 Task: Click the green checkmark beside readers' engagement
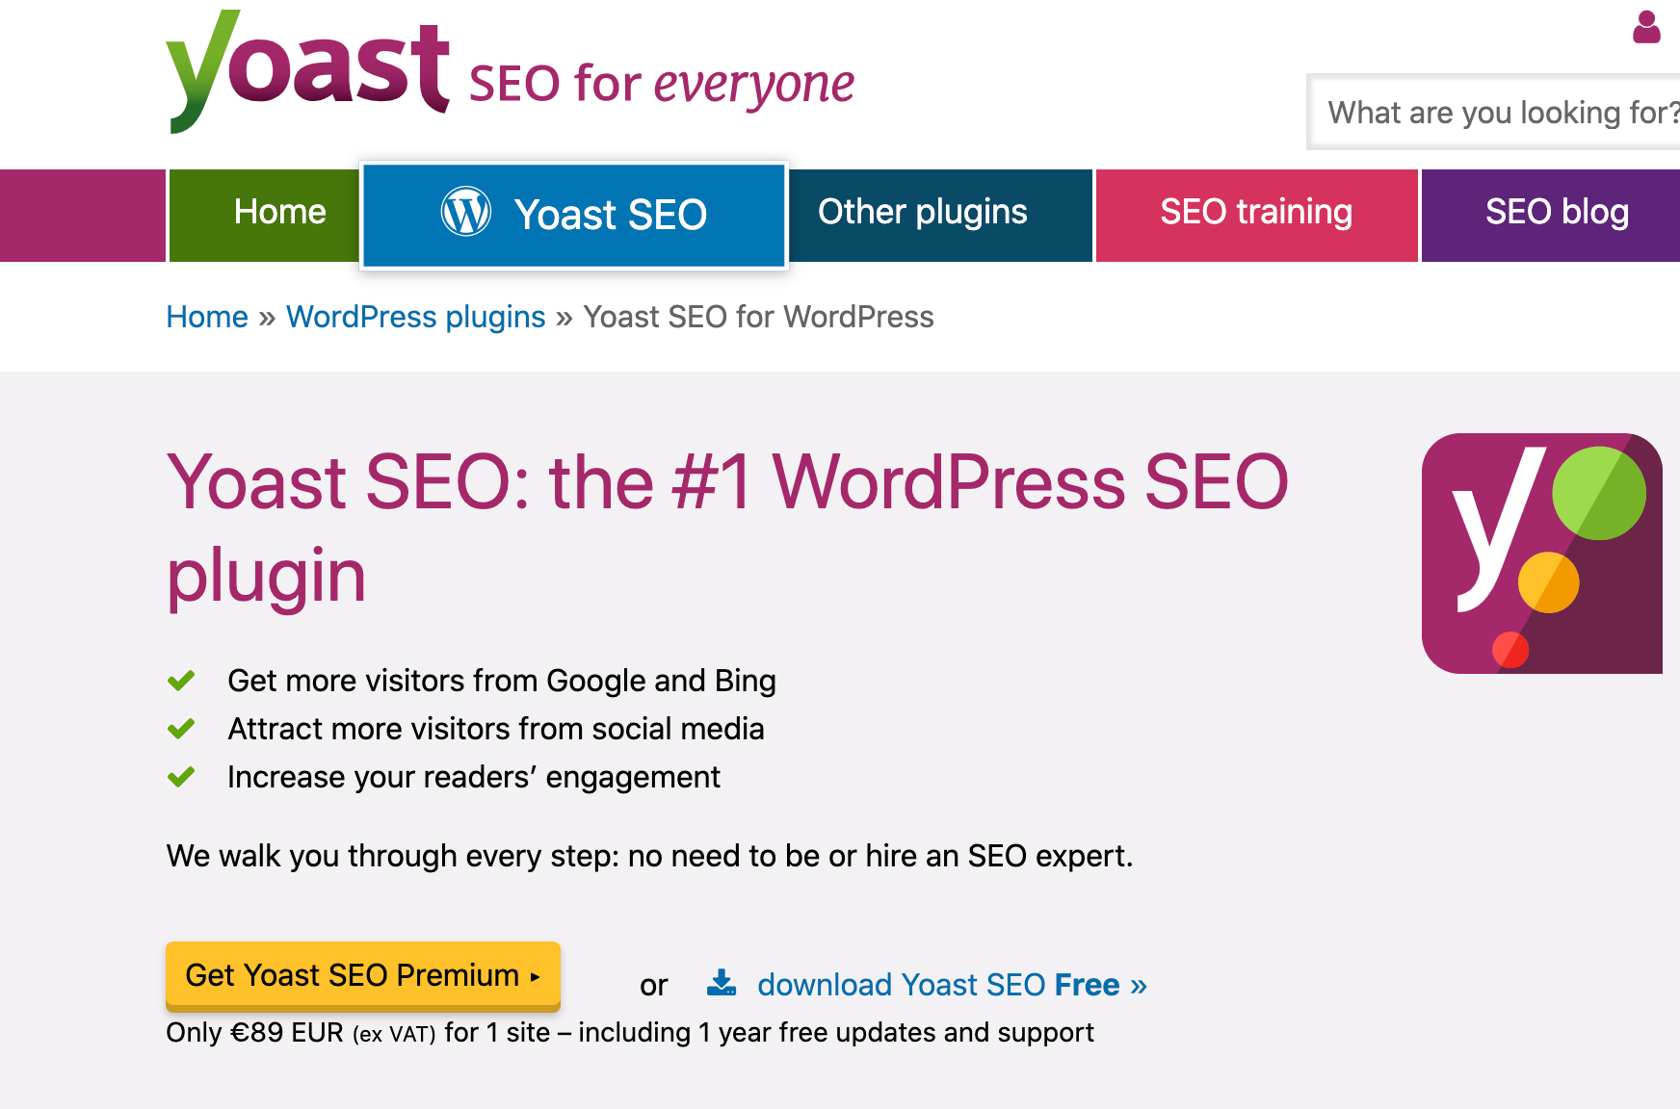(181, 777)
